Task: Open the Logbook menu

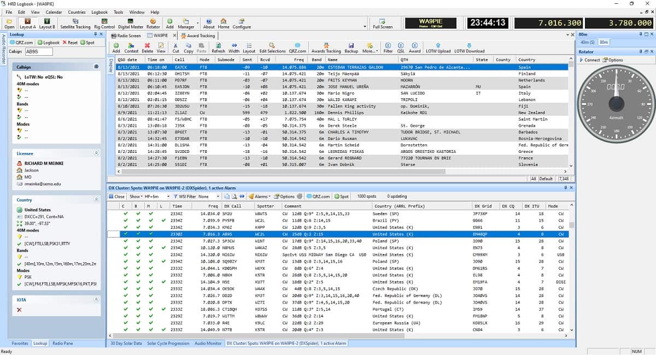Action: coord(99,12)
